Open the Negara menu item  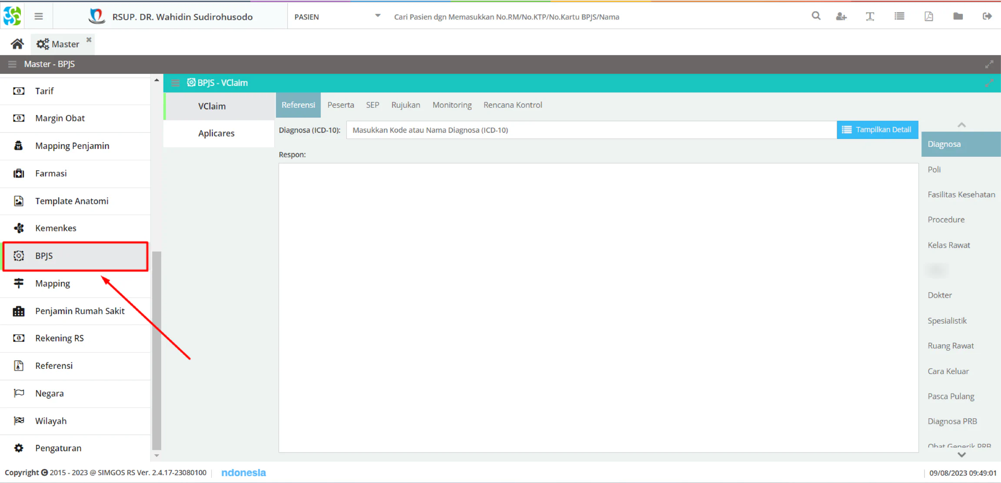click(75, 394)
